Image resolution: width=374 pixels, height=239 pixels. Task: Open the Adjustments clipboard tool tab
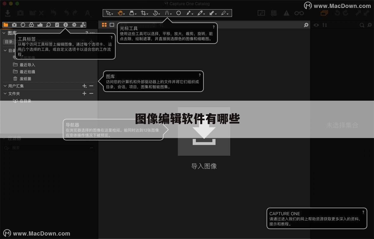[x=57, y=25]
